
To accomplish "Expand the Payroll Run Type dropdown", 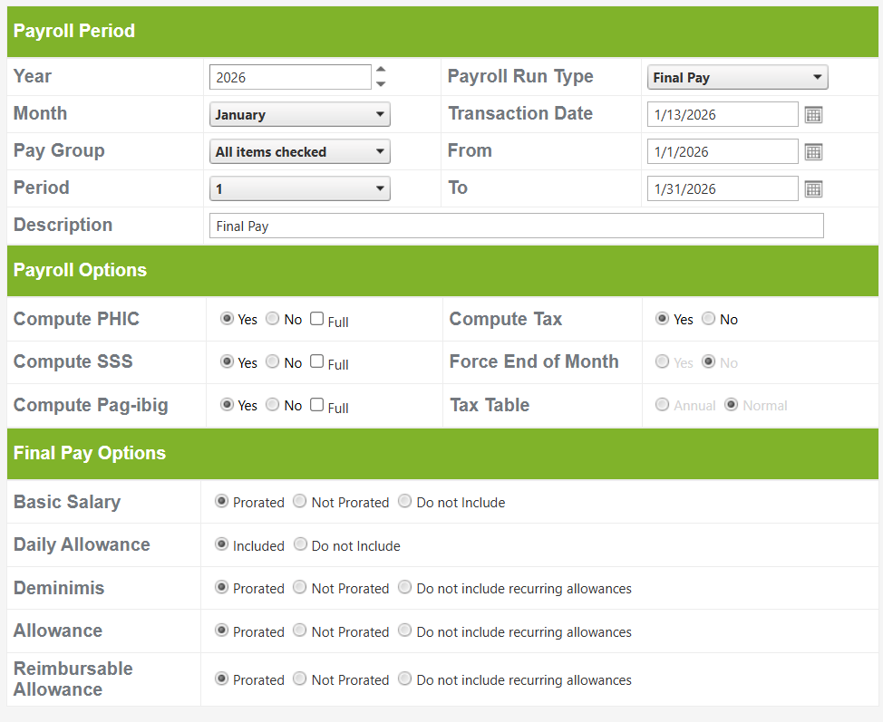I will 737,78.
